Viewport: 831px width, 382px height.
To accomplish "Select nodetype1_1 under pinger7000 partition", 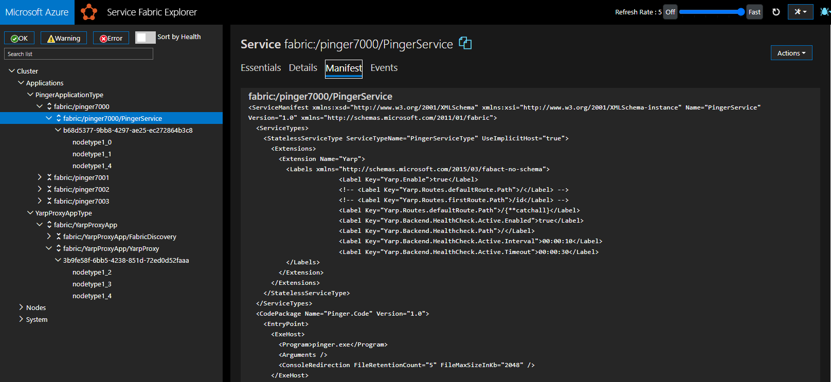I will [x=92, y=154].
